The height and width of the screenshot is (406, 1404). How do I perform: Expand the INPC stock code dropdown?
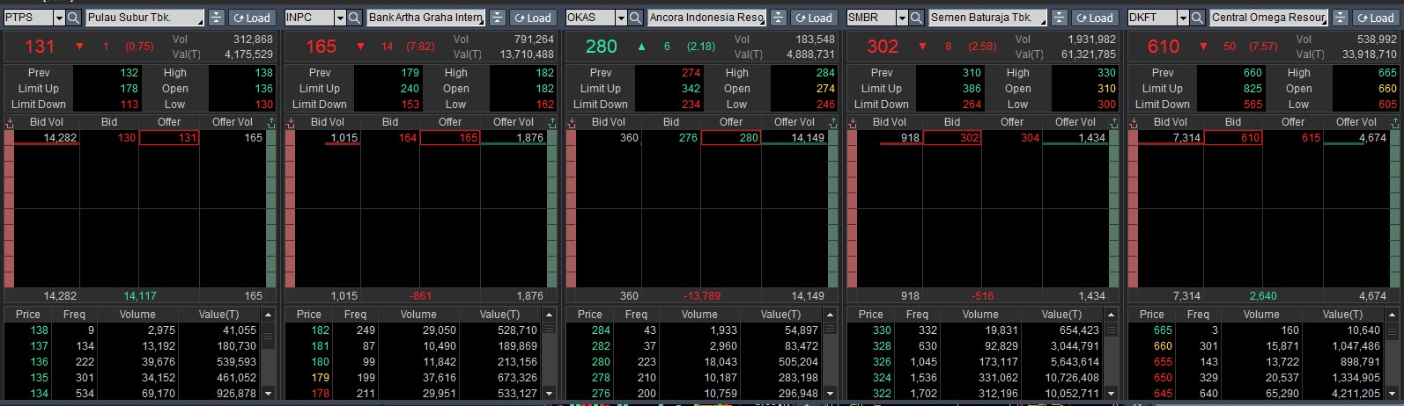tap(340, 18)
